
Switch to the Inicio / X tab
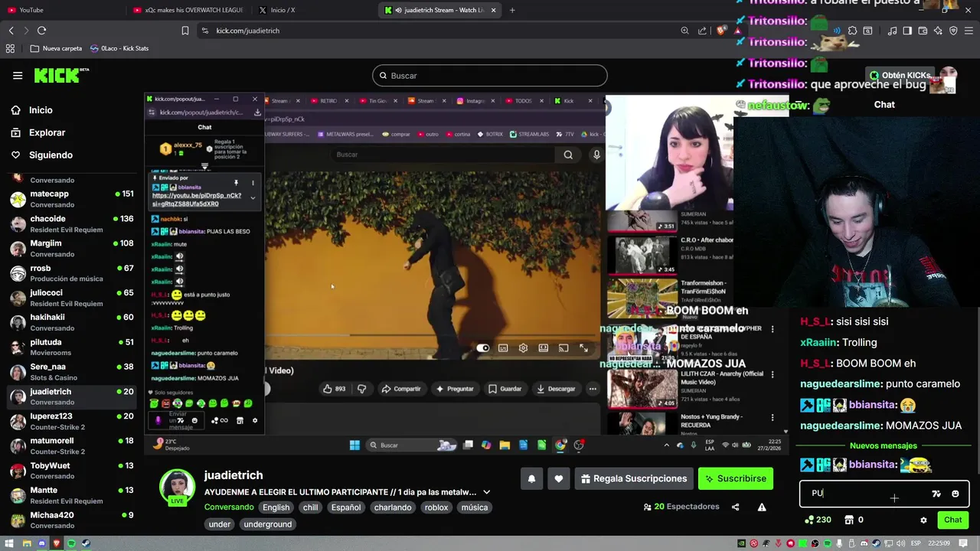tap(314, 10)
